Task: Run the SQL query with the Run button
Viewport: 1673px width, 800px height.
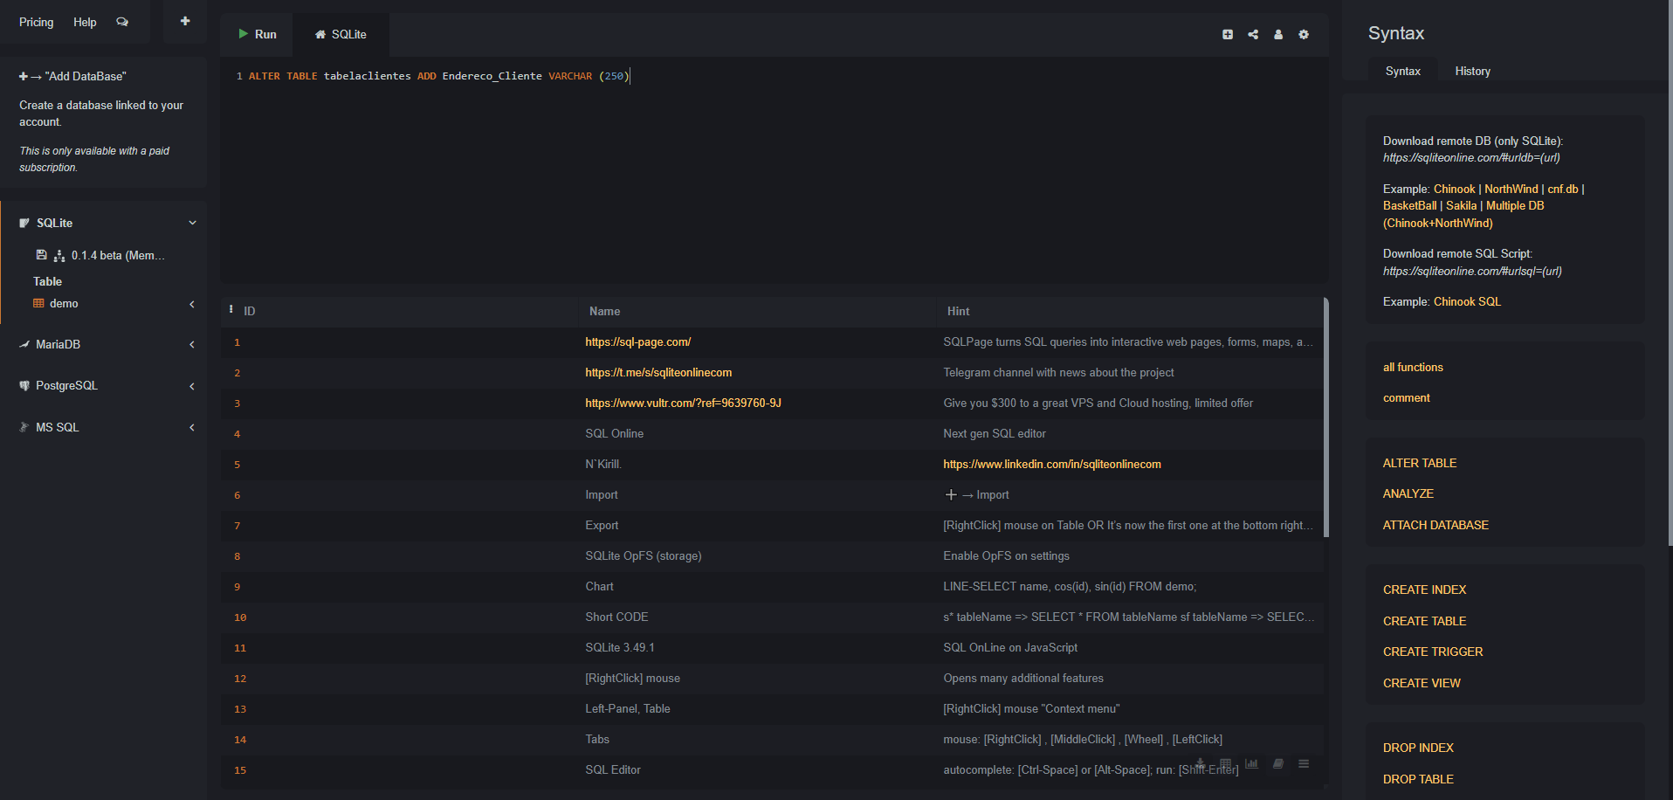Action: pos(257,34)
